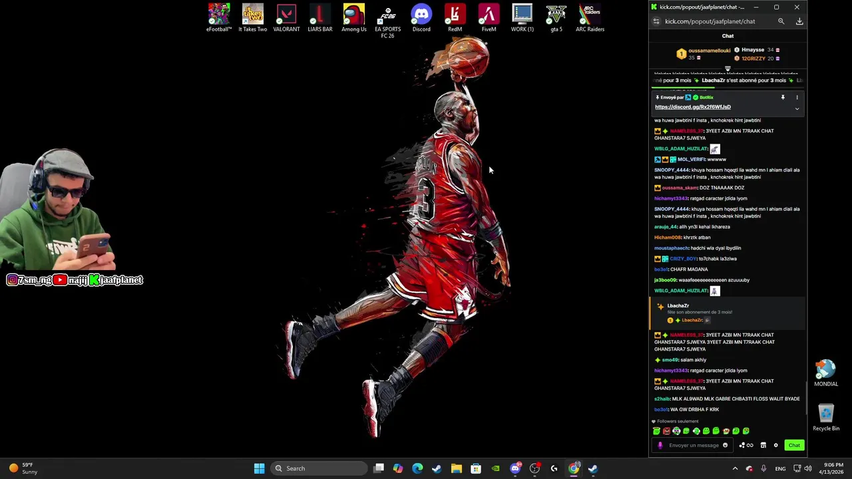Show hidden system tray icons
Screen dimensions: 852x479
point(735,468)
